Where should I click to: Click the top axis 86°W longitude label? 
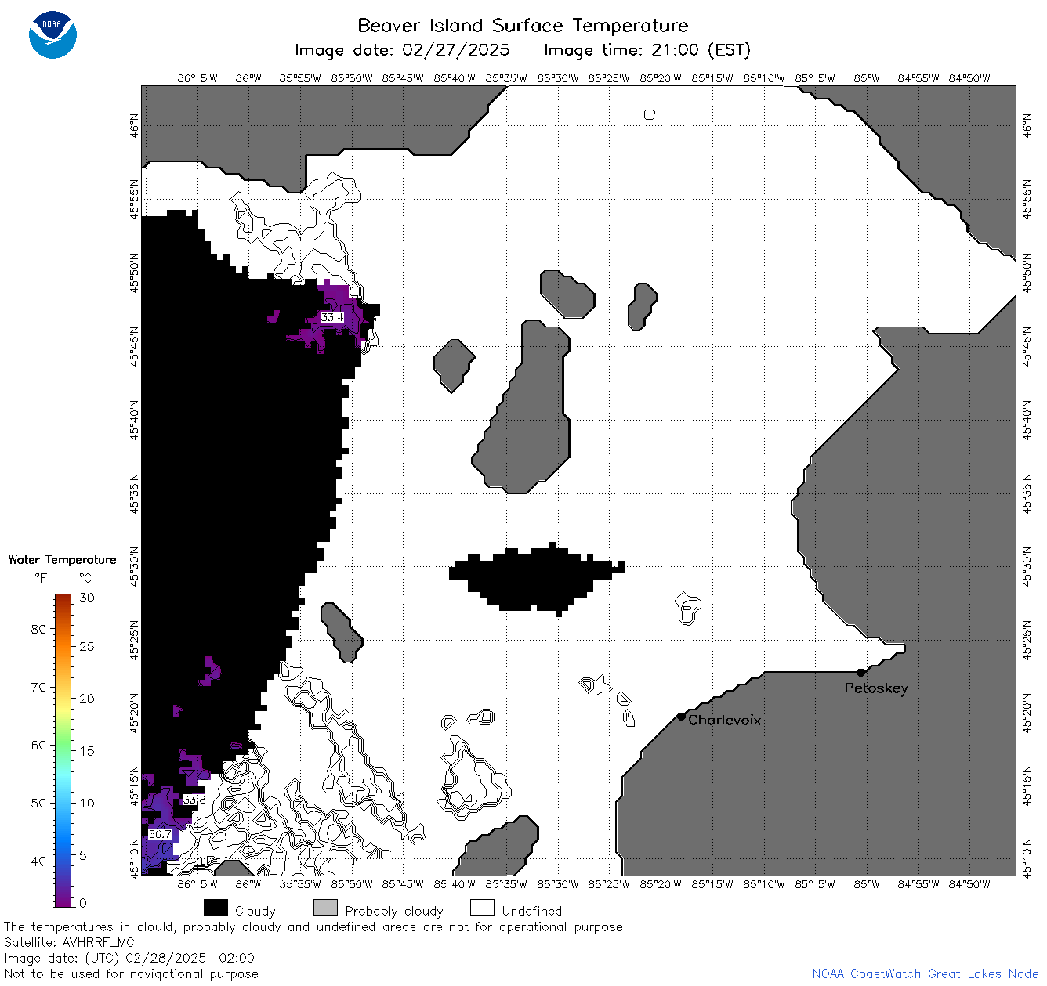248,78
